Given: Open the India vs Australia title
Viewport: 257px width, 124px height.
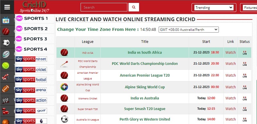Looking at the screenshot, I should (x=145, y=98).
